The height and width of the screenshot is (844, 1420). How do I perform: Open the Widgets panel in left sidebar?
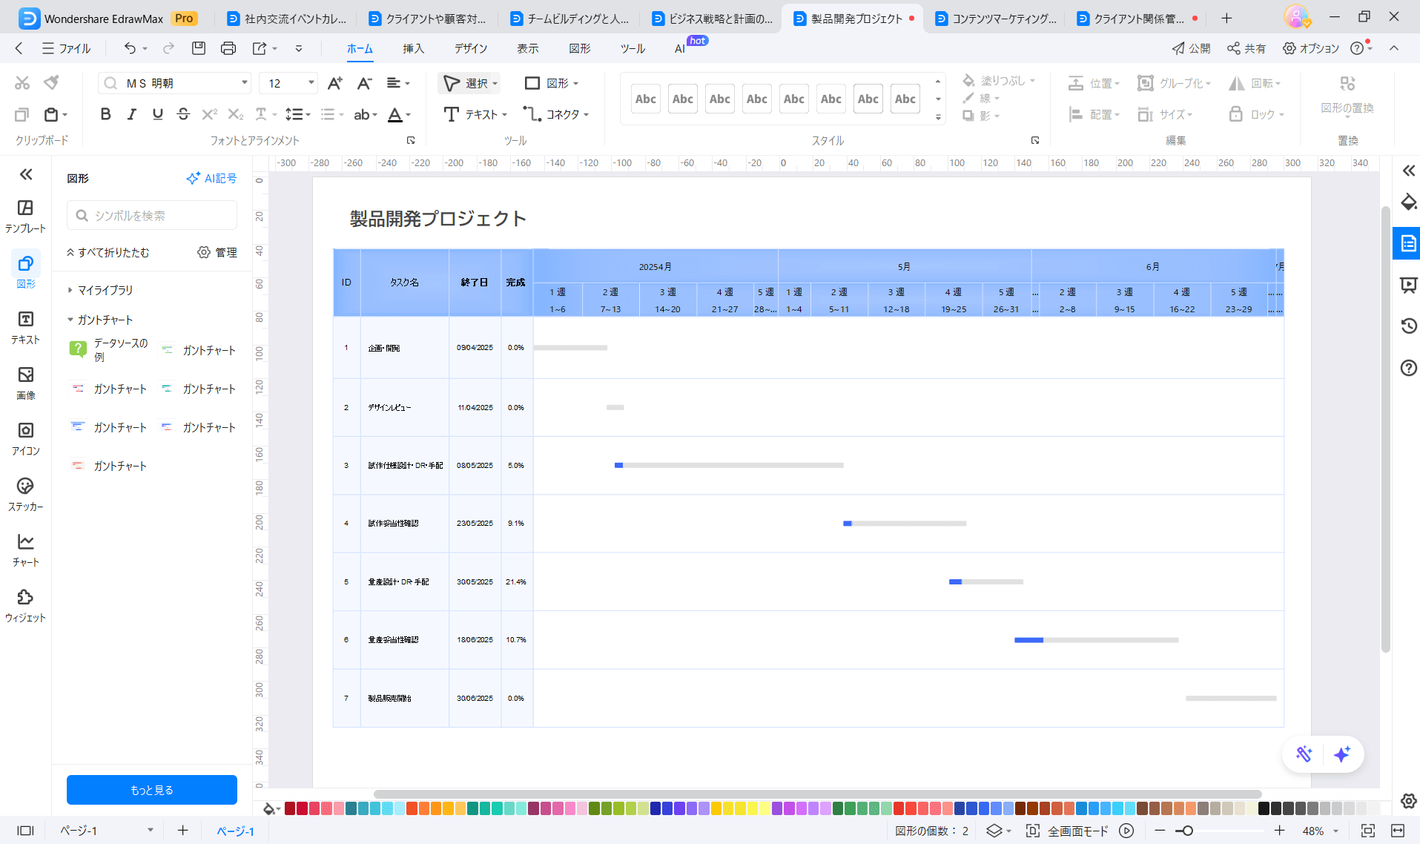pos(25,605)
